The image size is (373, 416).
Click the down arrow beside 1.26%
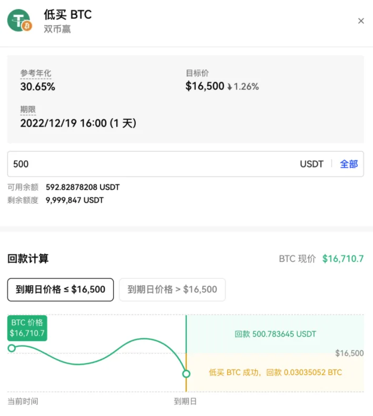[229, 87]
